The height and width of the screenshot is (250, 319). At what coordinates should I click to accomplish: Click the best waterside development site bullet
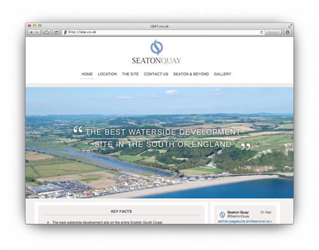tap(107, 222)
